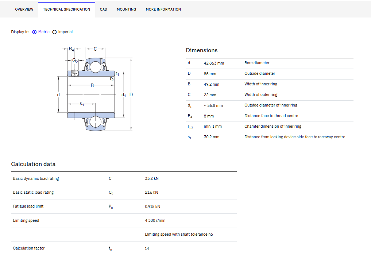Click the inner ring width value 49.2 mm
The image size is (371, 255).
coord(212,84)
